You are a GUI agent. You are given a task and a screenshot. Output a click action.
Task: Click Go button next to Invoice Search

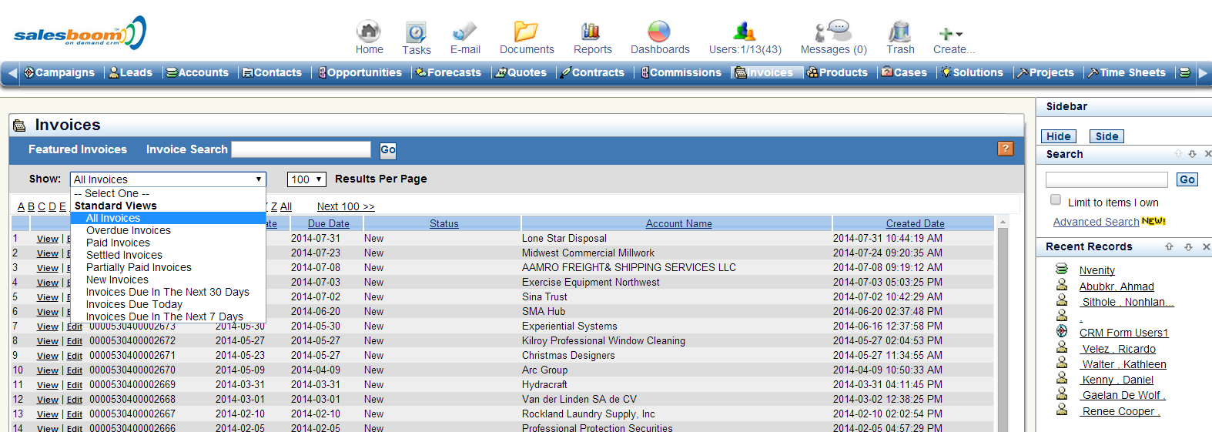point(388,149)
